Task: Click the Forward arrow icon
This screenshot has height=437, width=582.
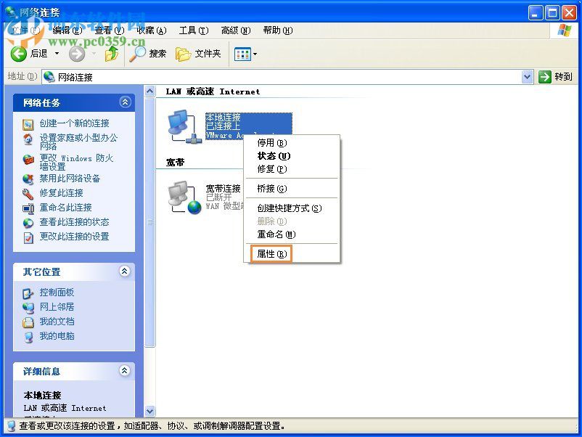Action: 77,54
